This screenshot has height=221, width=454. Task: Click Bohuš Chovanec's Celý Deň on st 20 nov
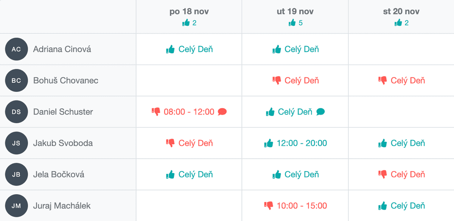pyautogui.click(x=408, y=80)
